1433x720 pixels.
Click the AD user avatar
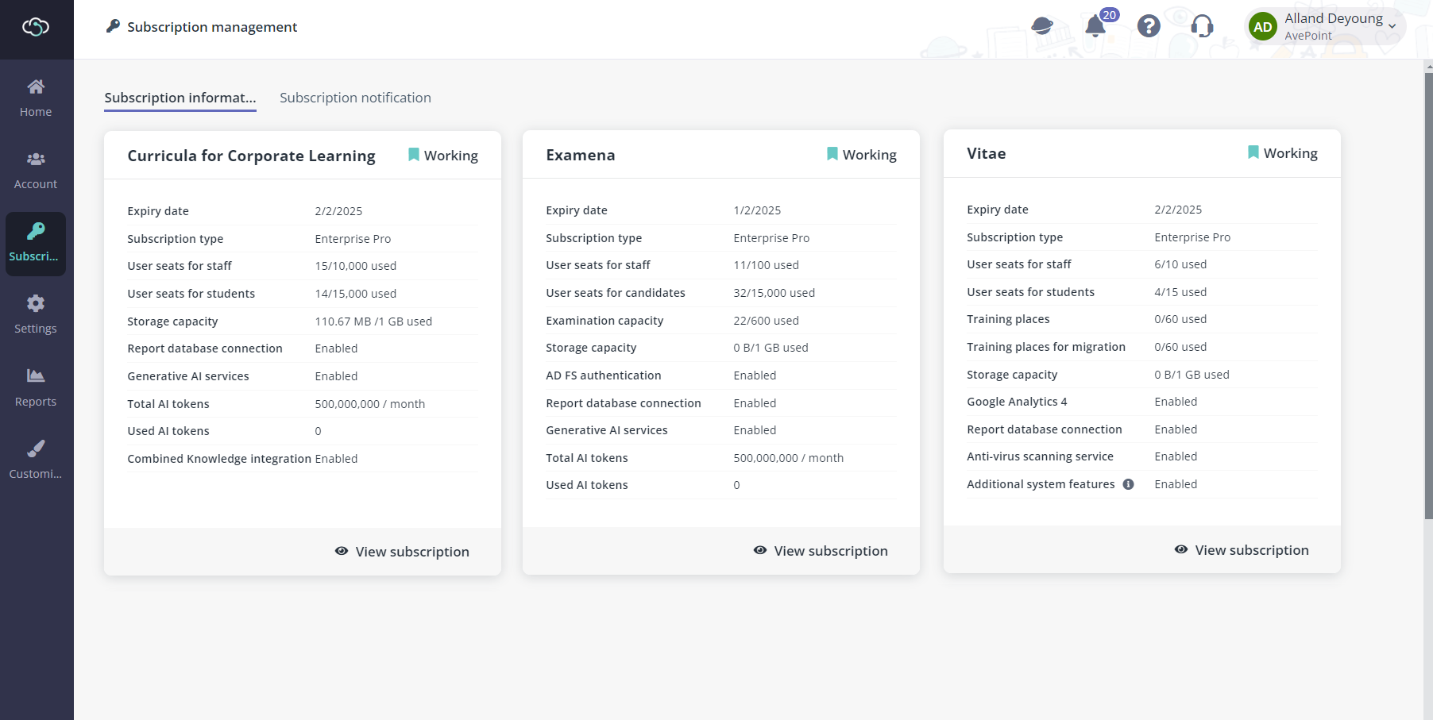tap(1263, 27)
